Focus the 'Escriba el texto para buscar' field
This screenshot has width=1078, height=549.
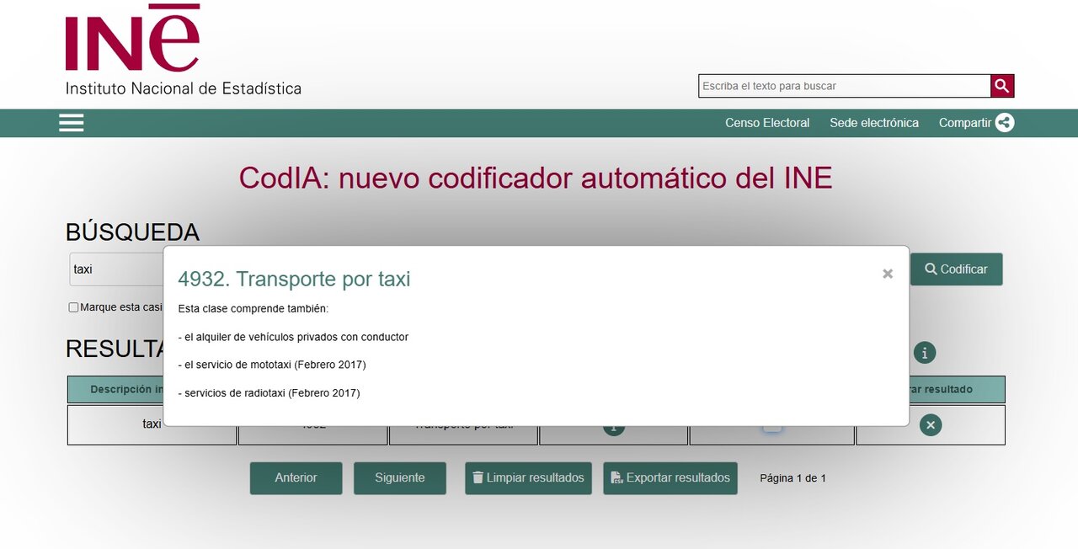tap(845, 86)
